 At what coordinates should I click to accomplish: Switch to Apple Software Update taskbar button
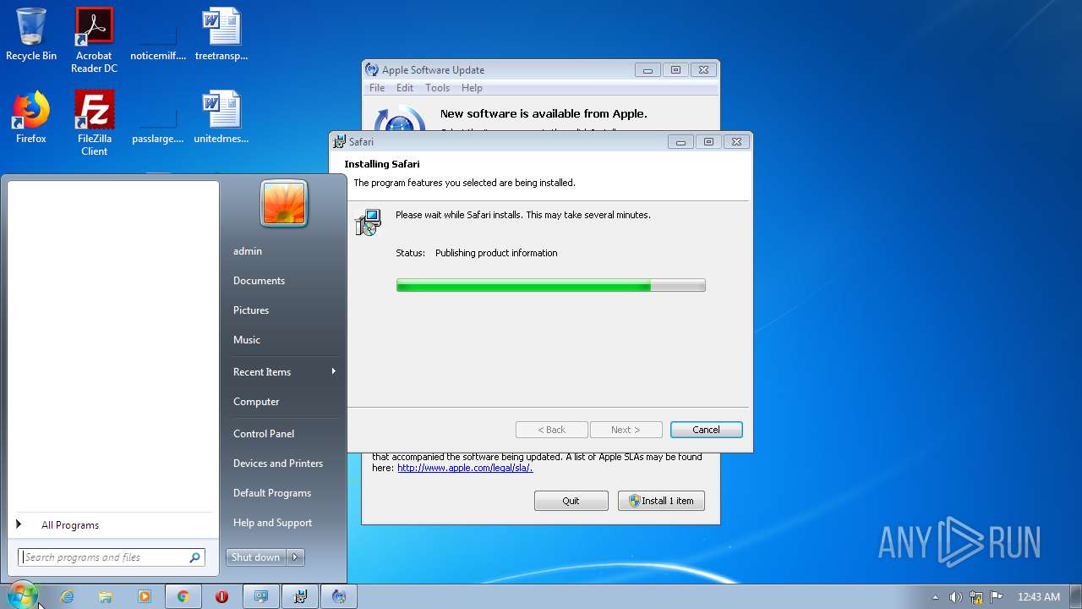pos(339,596)
